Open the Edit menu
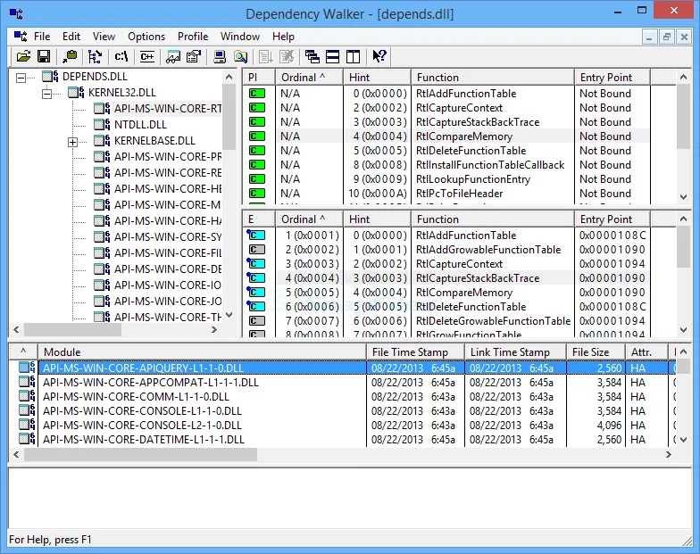This screenshot has height=554, width=700. click(71, 36)
